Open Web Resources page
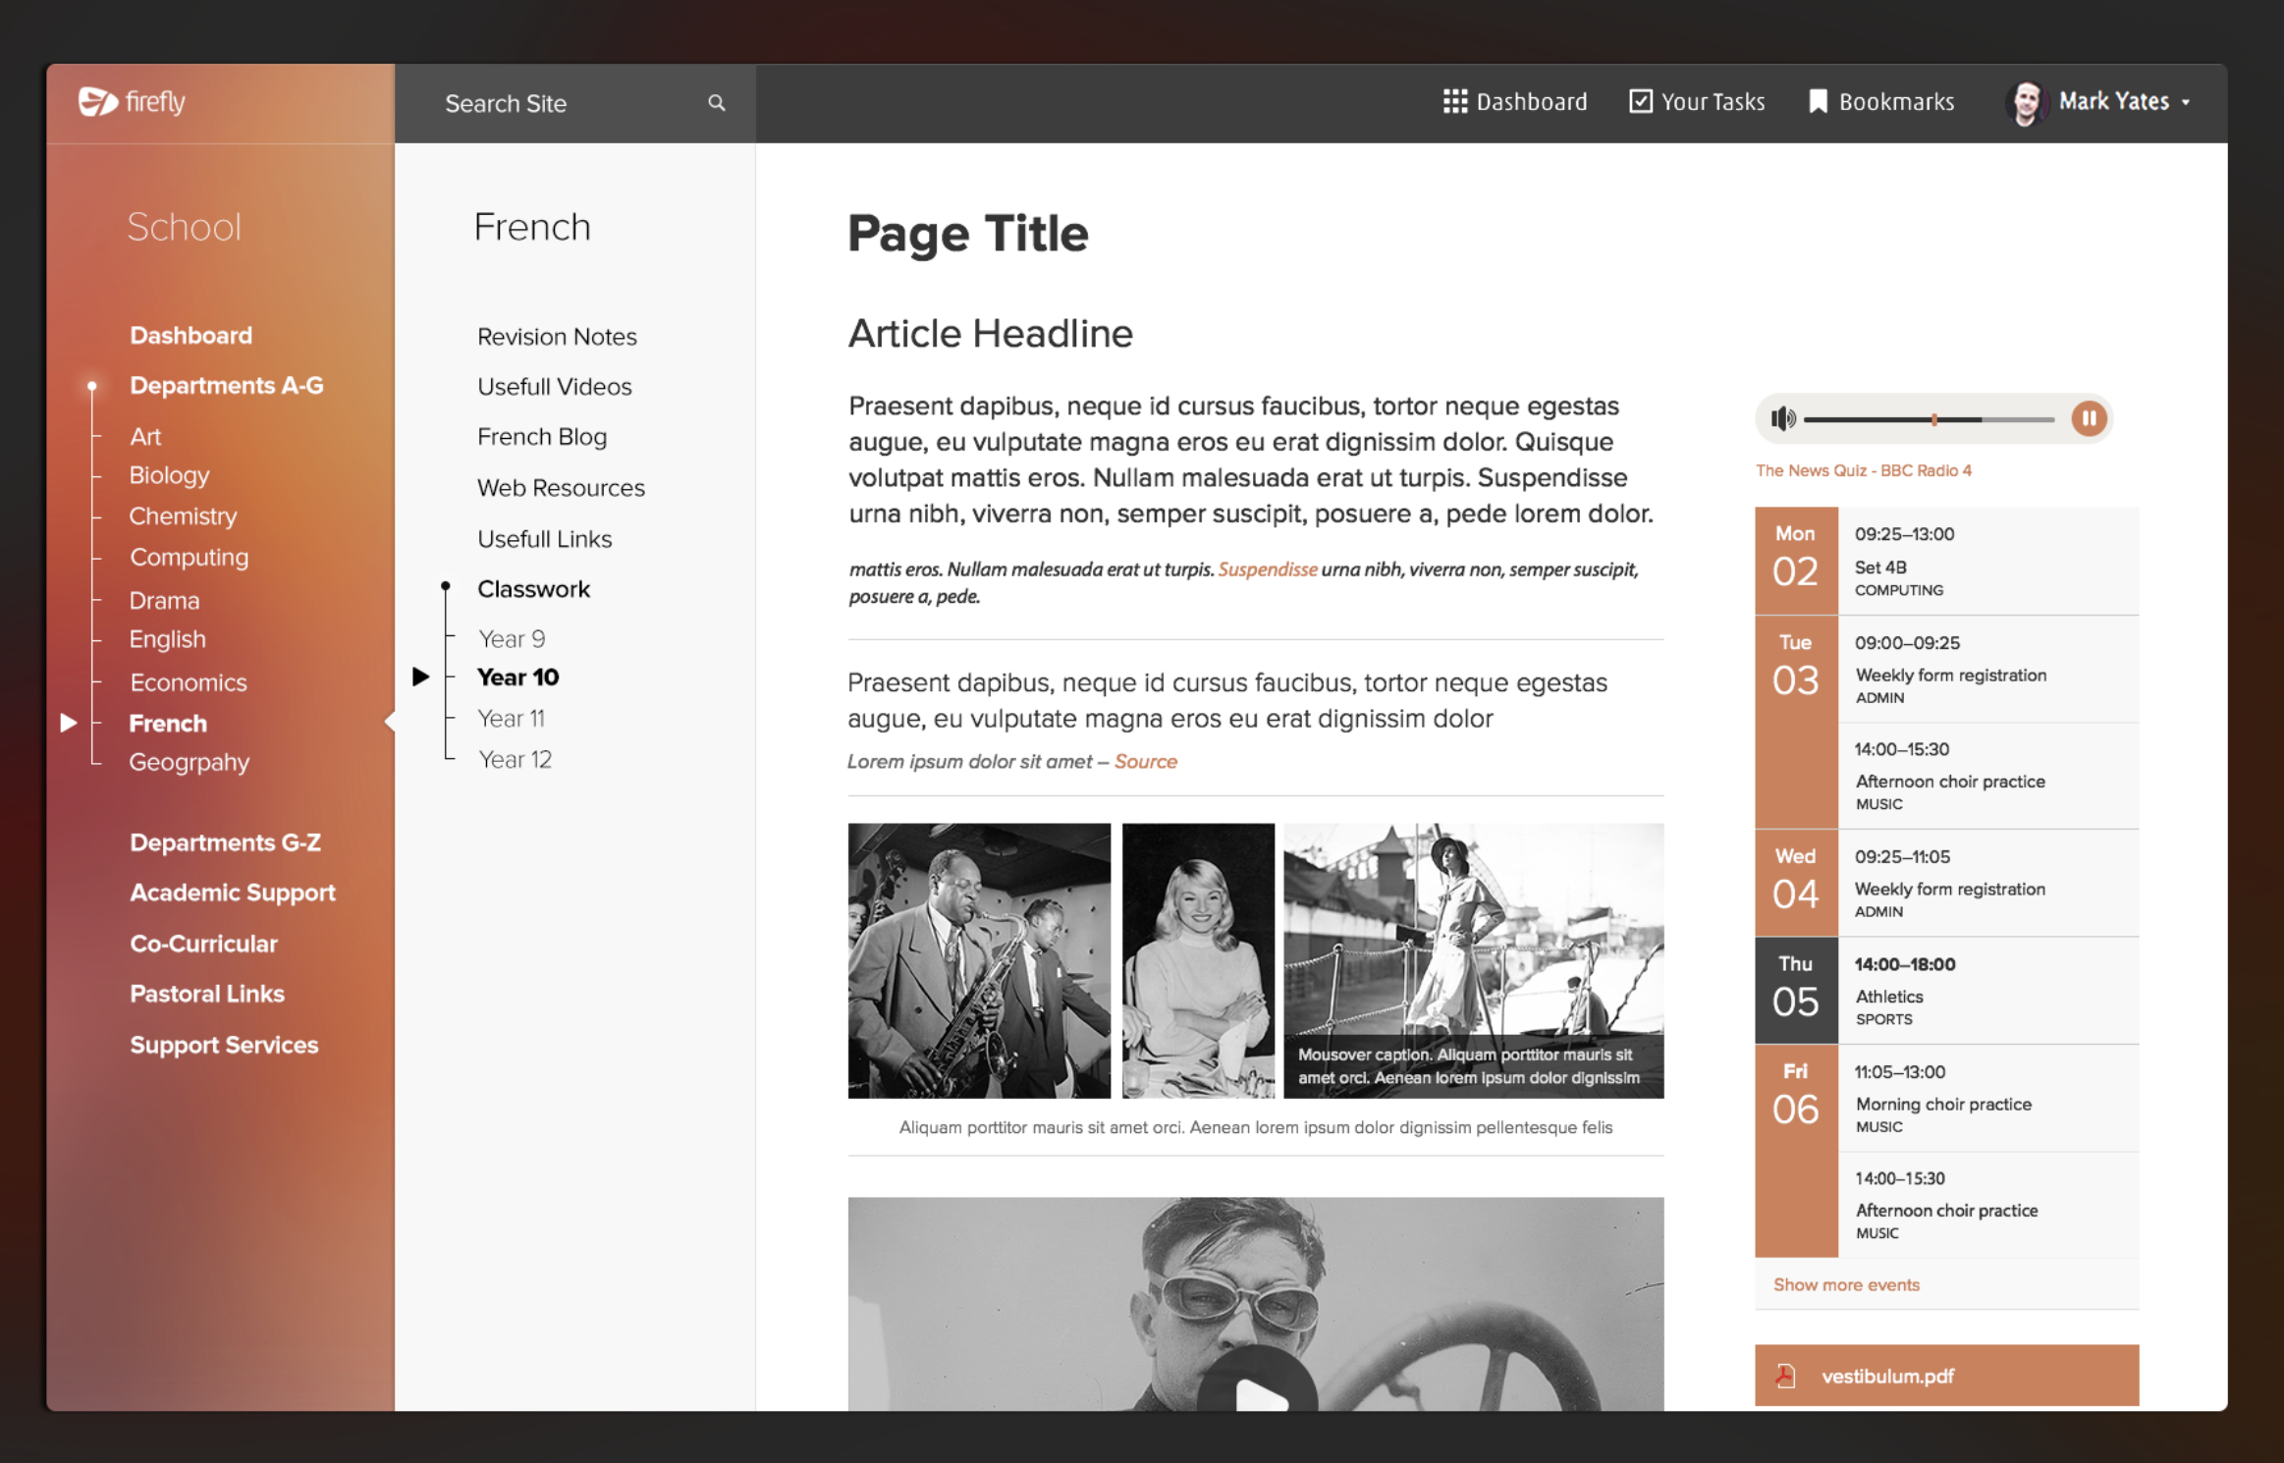Image resolution: width=2284 pixels, height=1463 pixels. pos(561,488)
